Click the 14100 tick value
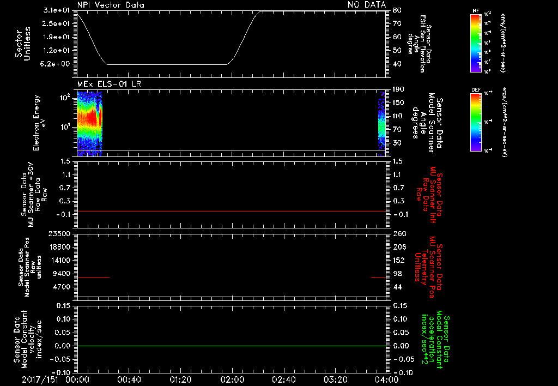 [x=60, y=260]
